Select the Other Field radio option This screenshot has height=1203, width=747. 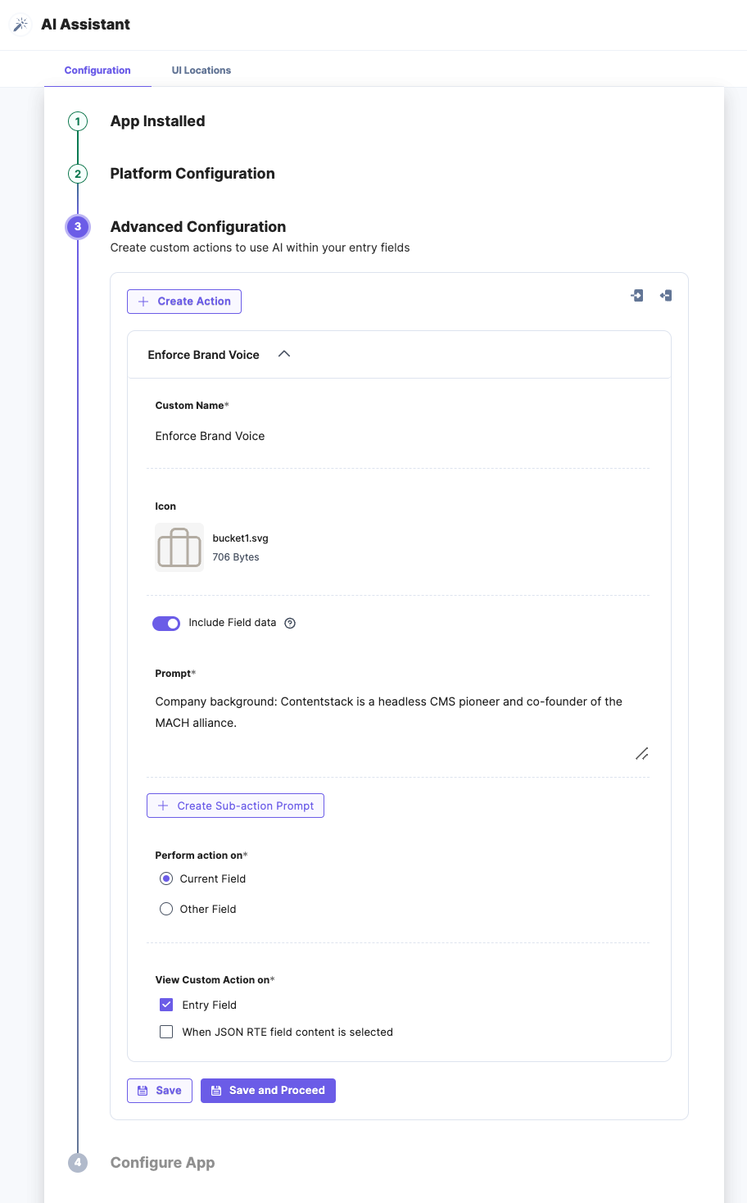(166, 909)
